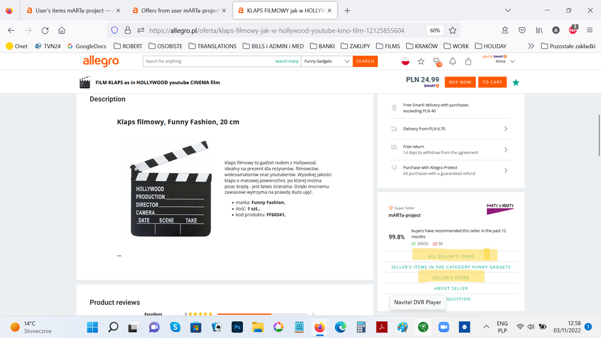Image resolution: width=601 pixels, height=338 pixels.
Task: Open ALL SELLER'S ITEMS link
Action: [451, 256]
